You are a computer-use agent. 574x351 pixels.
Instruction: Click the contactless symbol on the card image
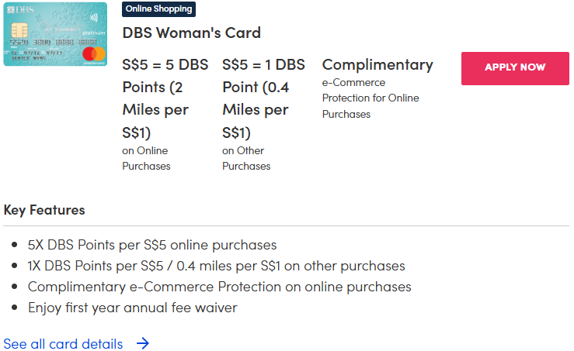(93, 14)
